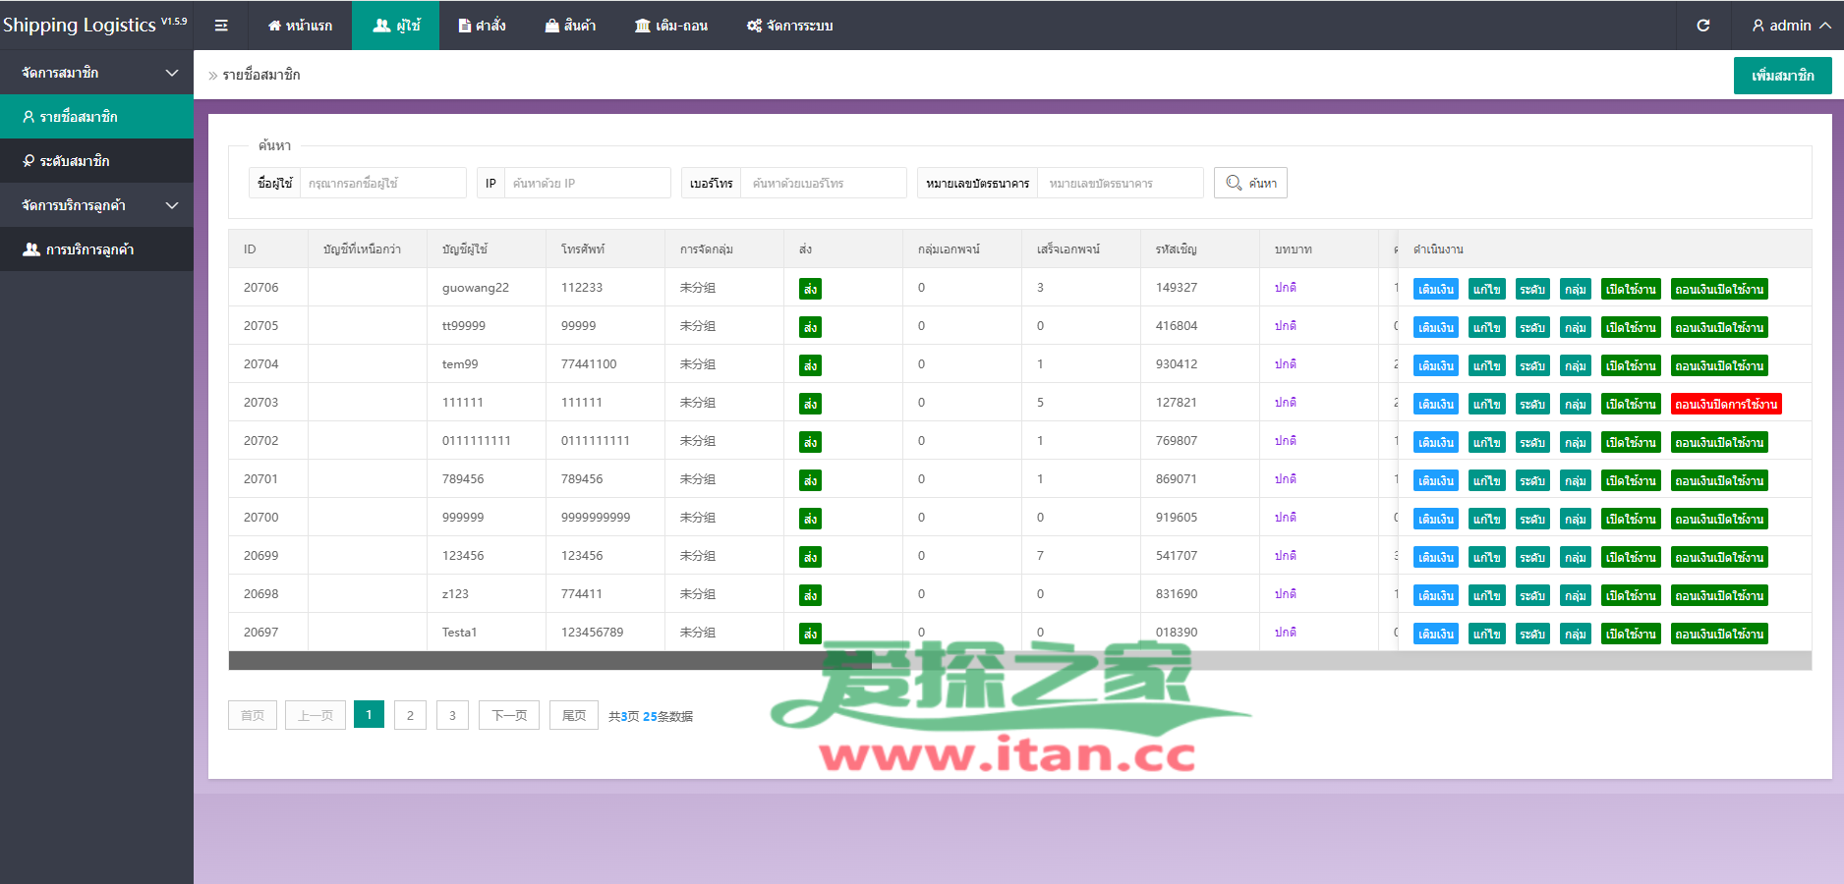Click the เพิ่มสมาชิก add member button
The image size is (1844, 884).
tap(1782, 76)
